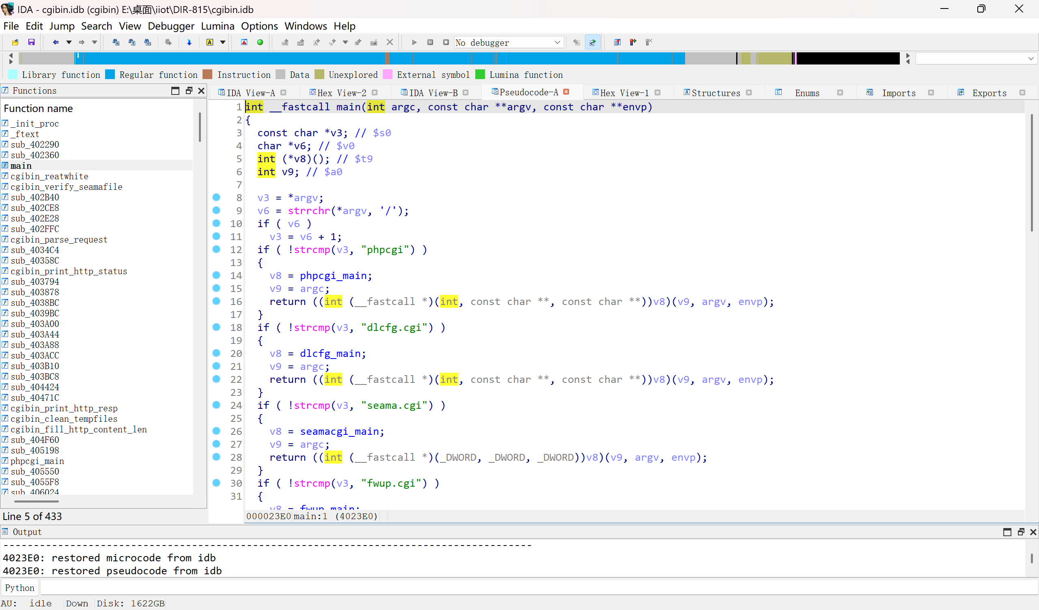The image size is (1039, 610).
Task: Stop the debugger process square button
Action: click(446, 42)
